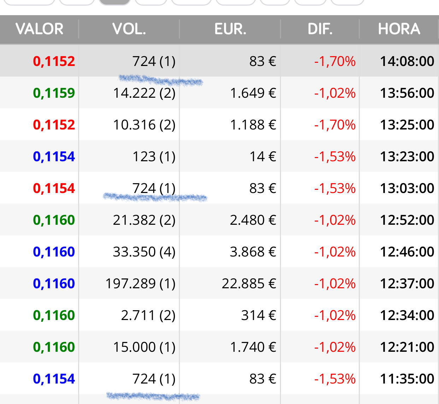Select the 1.188 € amount cell
The height and width of the screenshot is (404, 439).
tap(253, 125)
